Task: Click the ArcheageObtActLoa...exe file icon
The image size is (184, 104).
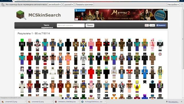Action: click(x=83, y=102)
